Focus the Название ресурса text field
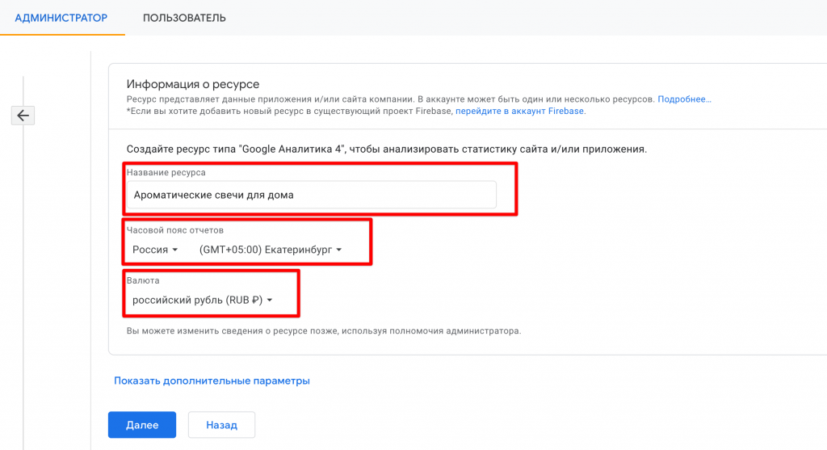The image size is (827, 450). click(311, 195)
